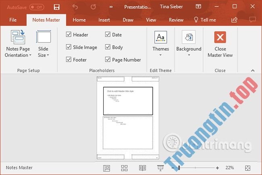Switch to Slide Sorter view icon

tap(124, 168)
